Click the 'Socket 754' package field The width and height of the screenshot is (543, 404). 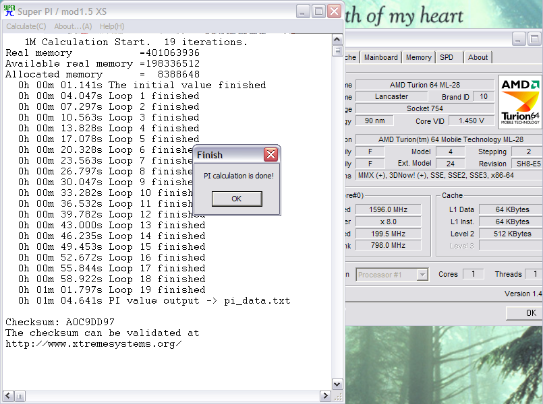425,108
